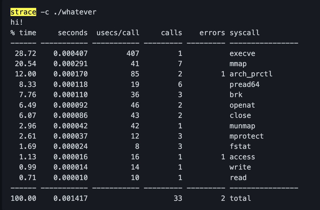The image size is (320, 210).
Task: Select the "syscall" column header
Action: point(245,33)
